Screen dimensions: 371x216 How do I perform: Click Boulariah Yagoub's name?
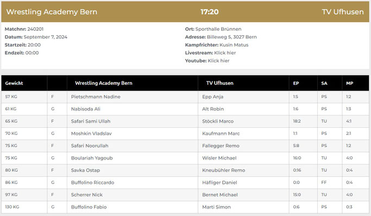coord(92,158)
